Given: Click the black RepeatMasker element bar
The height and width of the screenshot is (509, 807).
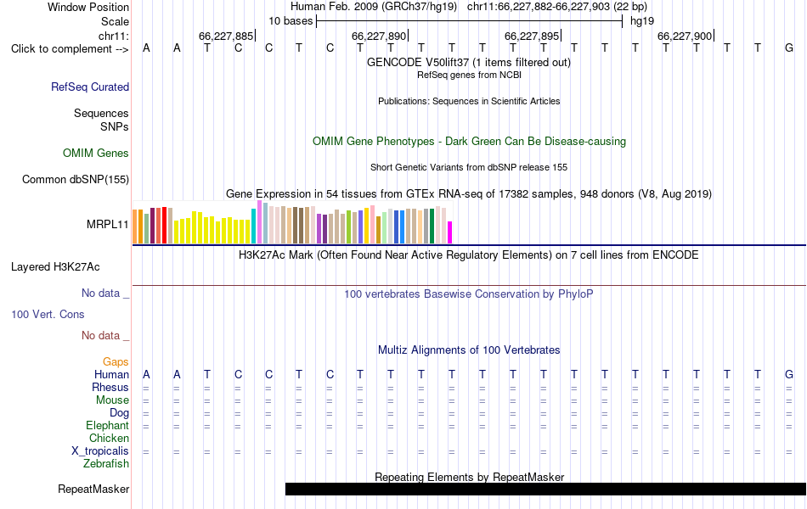Looking at the screenshot, I should click(x=545, y=489).
